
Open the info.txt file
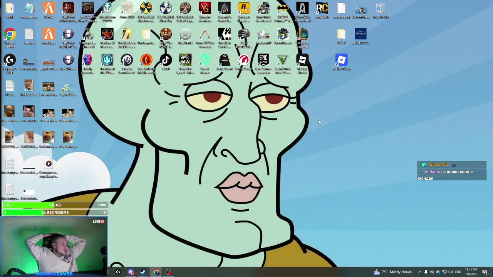pos(29,37)
